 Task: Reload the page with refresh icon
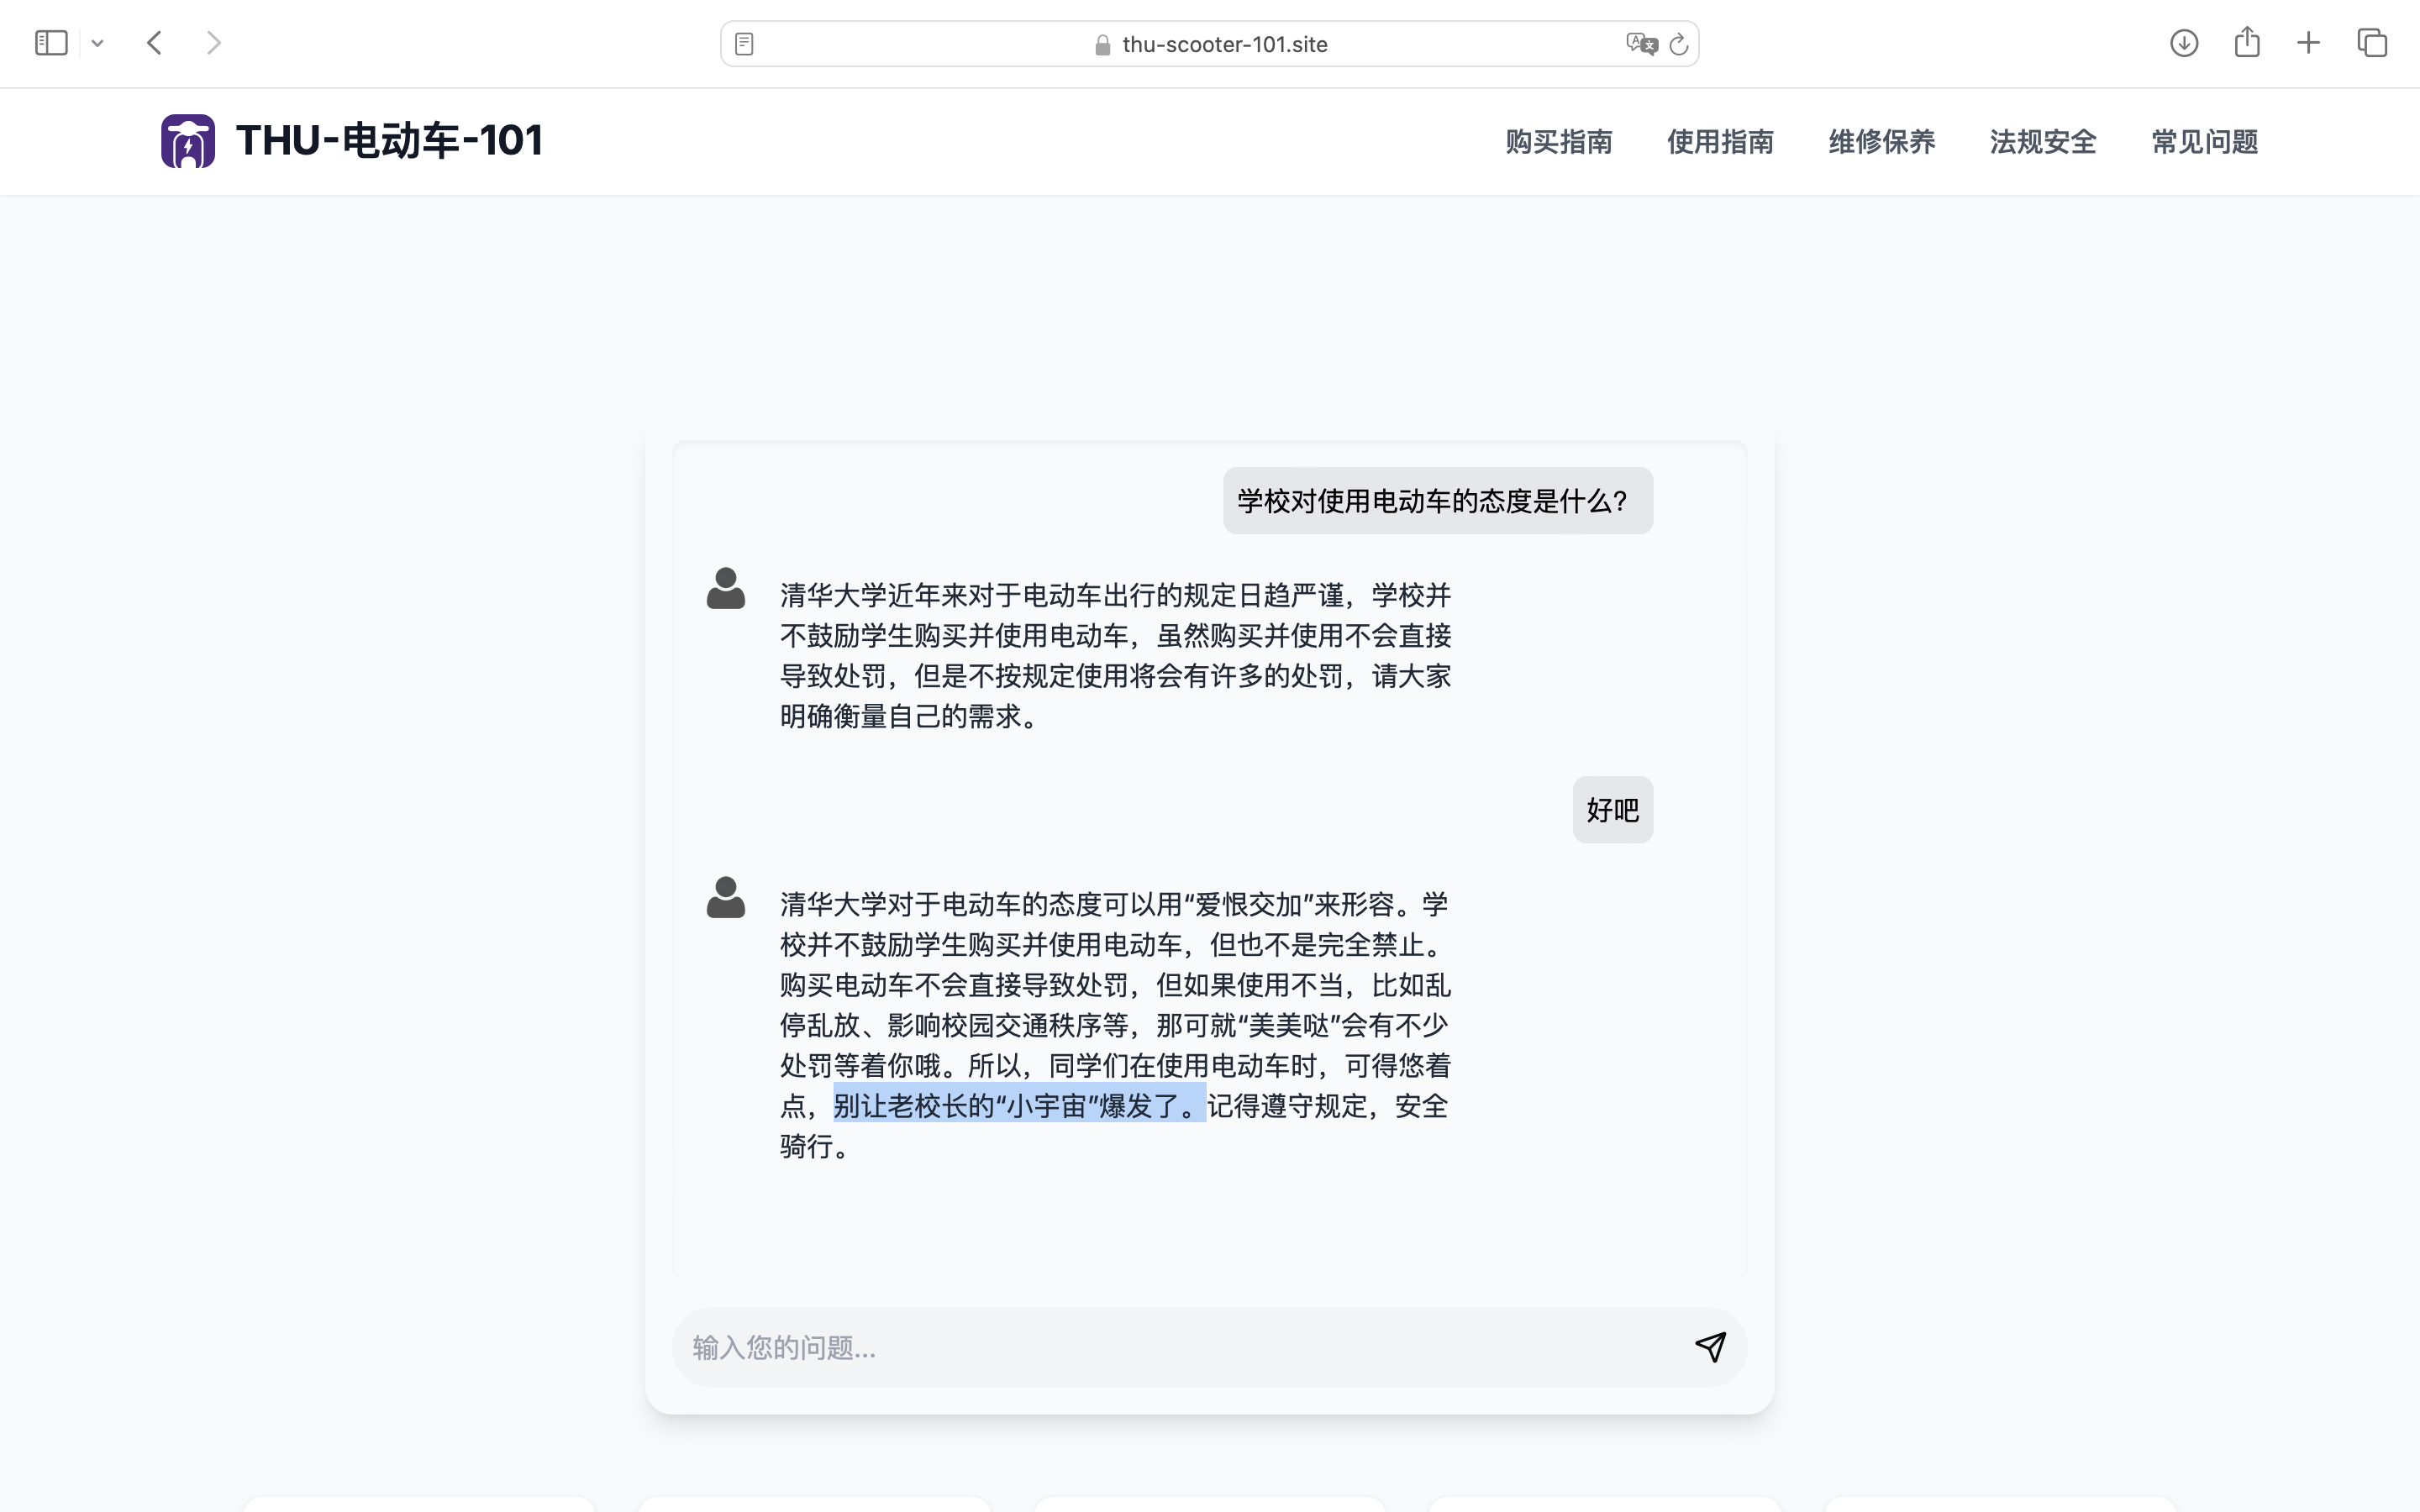pyautogui.click(x=1679, y=44)
